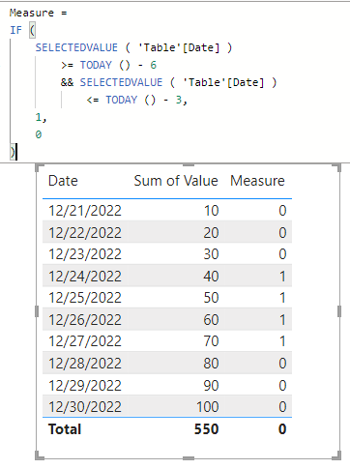Grab the table's bottom-center resize handle
This screenshot has width=350, height=469.
point(189,458)
